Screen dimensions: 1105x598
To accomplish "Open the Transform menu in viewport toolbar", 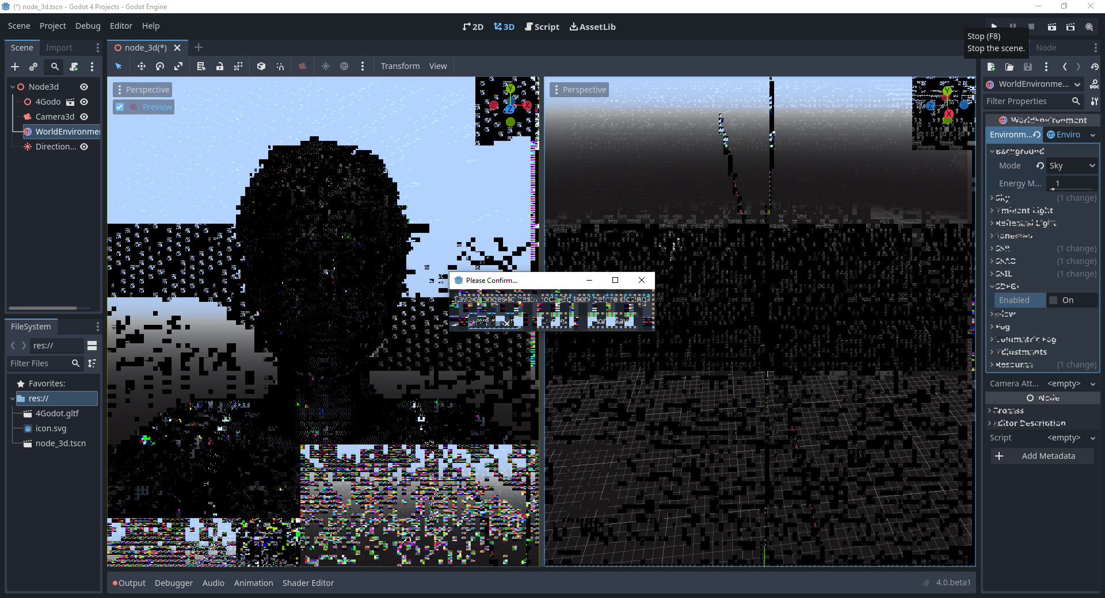I will click(x=400, y=66).
